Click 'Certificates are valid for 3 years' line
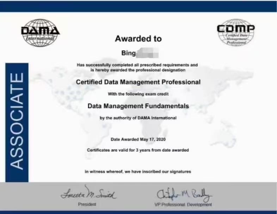277x214 pixels. [x=138, y=150]
